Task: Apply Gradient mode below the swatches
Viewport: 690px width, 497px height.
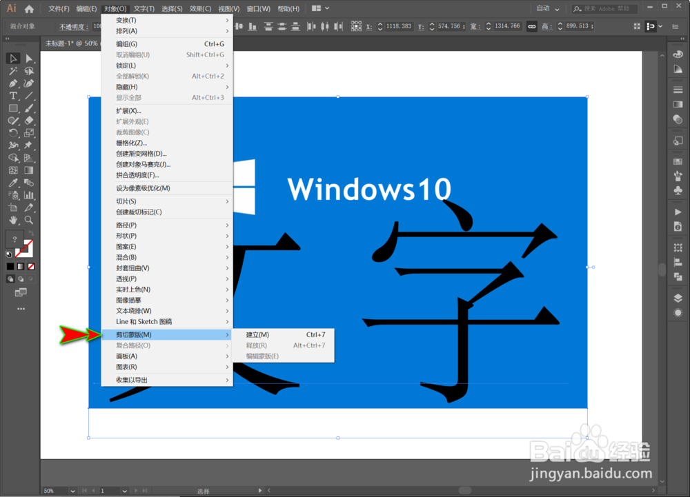Action: [21, 266]
